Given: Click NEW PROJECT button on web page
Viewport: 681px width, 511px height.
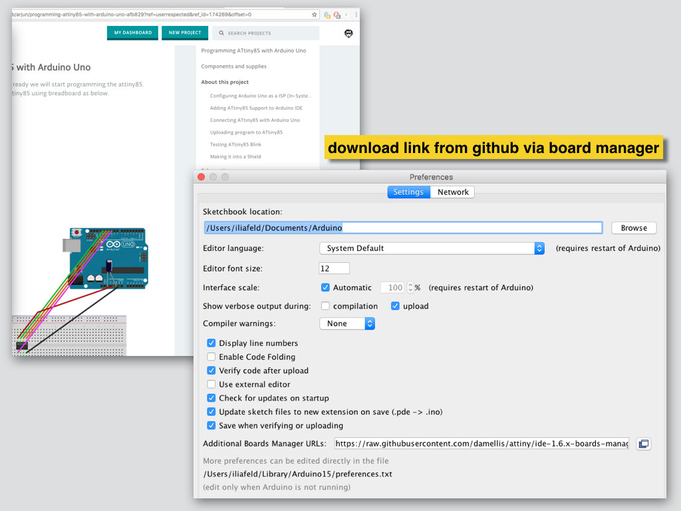Looking at the screenshot, I should (185, 33).
